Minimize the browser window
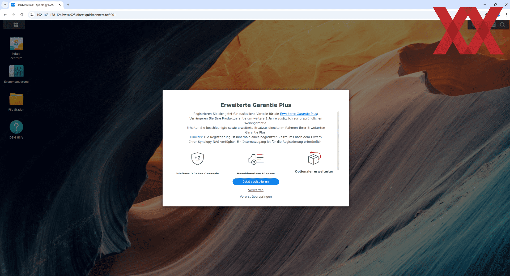 pos(485,5)
